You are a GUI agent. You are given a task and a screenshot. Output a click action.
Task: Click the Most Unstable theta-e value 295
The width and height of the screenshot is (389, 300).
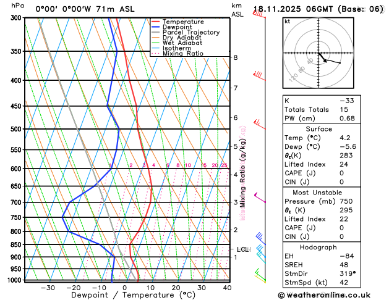346,210
